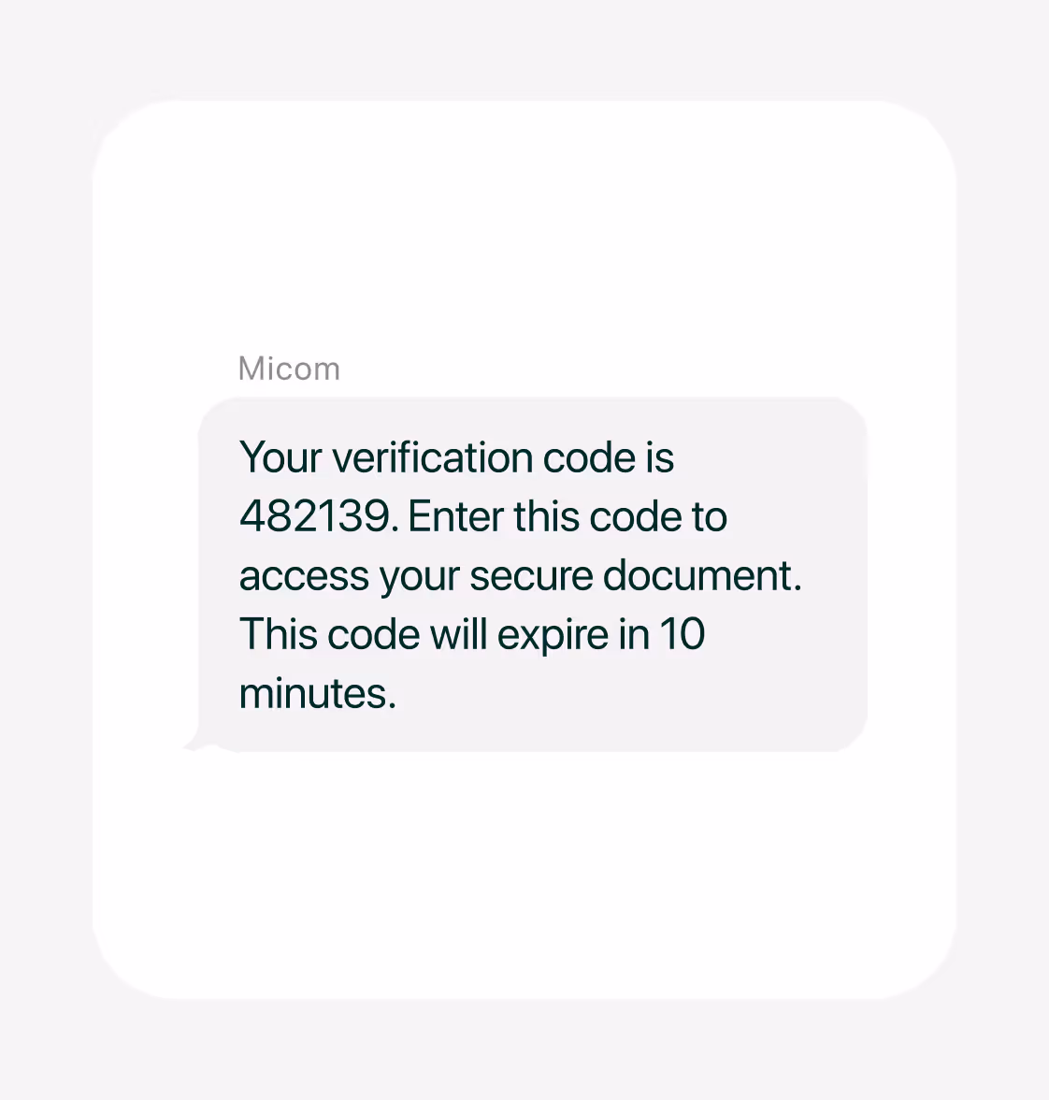Tap the word "This" on fourth line

tap(279, 634)
